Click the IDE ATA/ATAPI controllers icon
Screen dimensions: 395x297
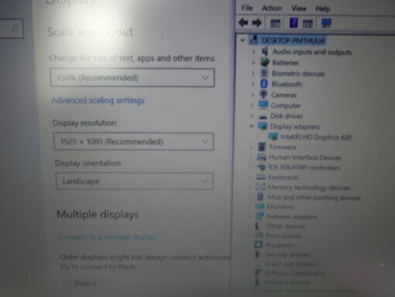[261, 167]
